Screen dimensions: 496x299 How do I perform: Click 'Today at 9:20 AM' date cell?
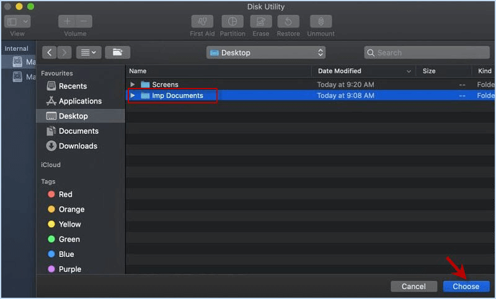coord(345,84)
